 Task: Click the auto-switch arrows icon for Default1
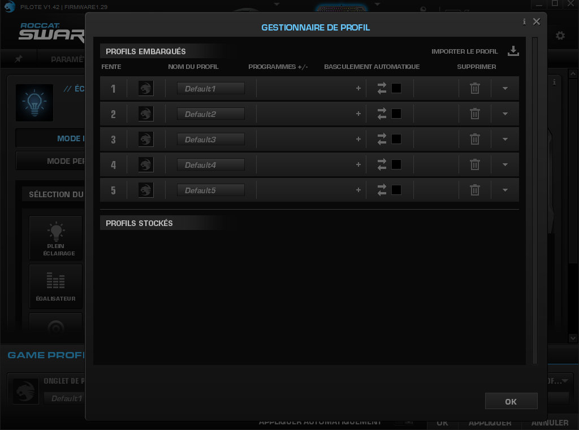click(382, 88)
